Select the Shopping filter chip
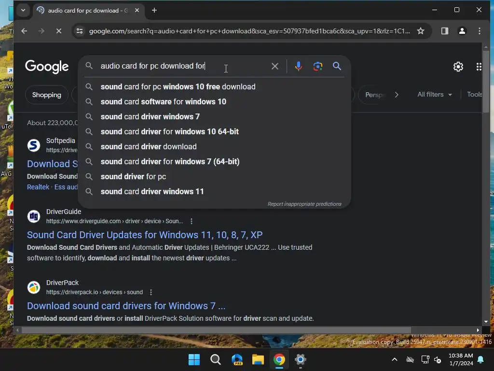 tap(47, 95)
